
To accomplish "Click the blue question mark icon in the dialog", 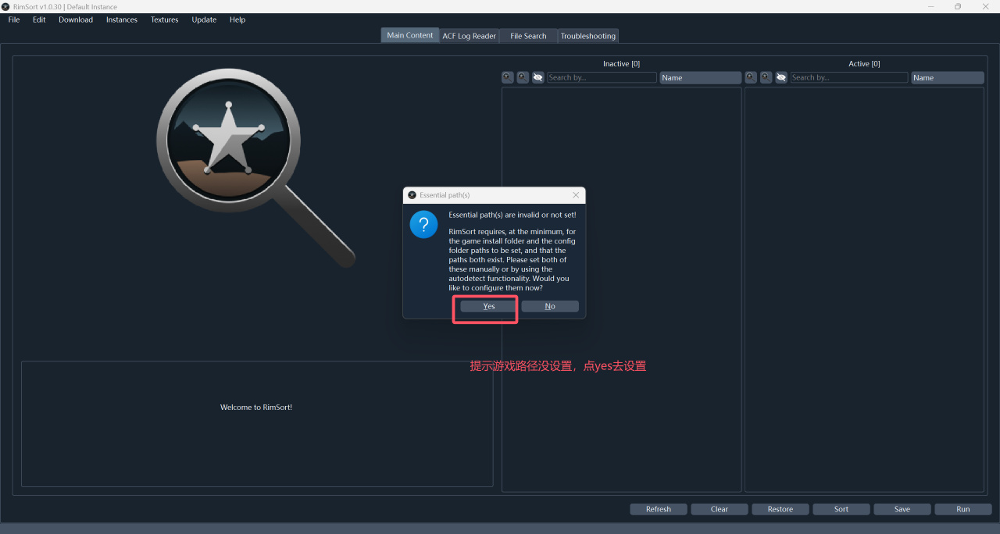I will click(423, 225).
